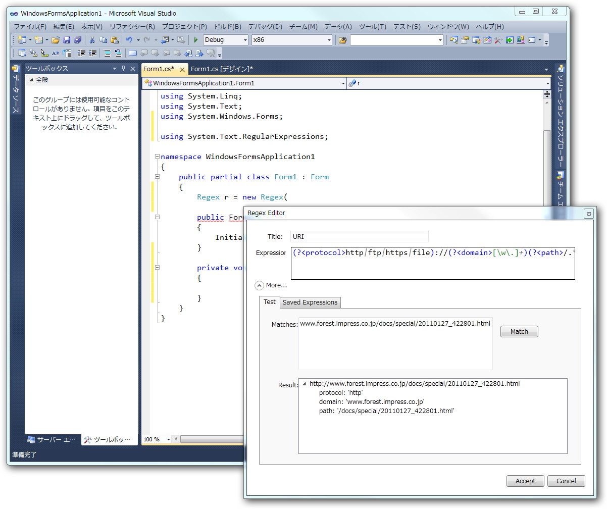
Task: Select the Form1.cs [デザイン] tab
Action: pos(220,69)
